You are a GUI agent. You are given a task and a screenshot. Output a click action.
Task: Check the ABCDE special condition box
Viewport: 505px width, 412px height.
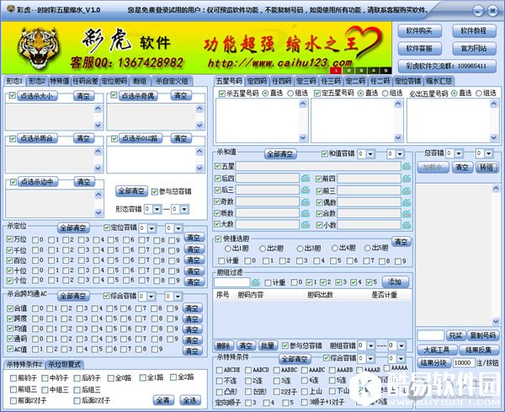point(220,370)
